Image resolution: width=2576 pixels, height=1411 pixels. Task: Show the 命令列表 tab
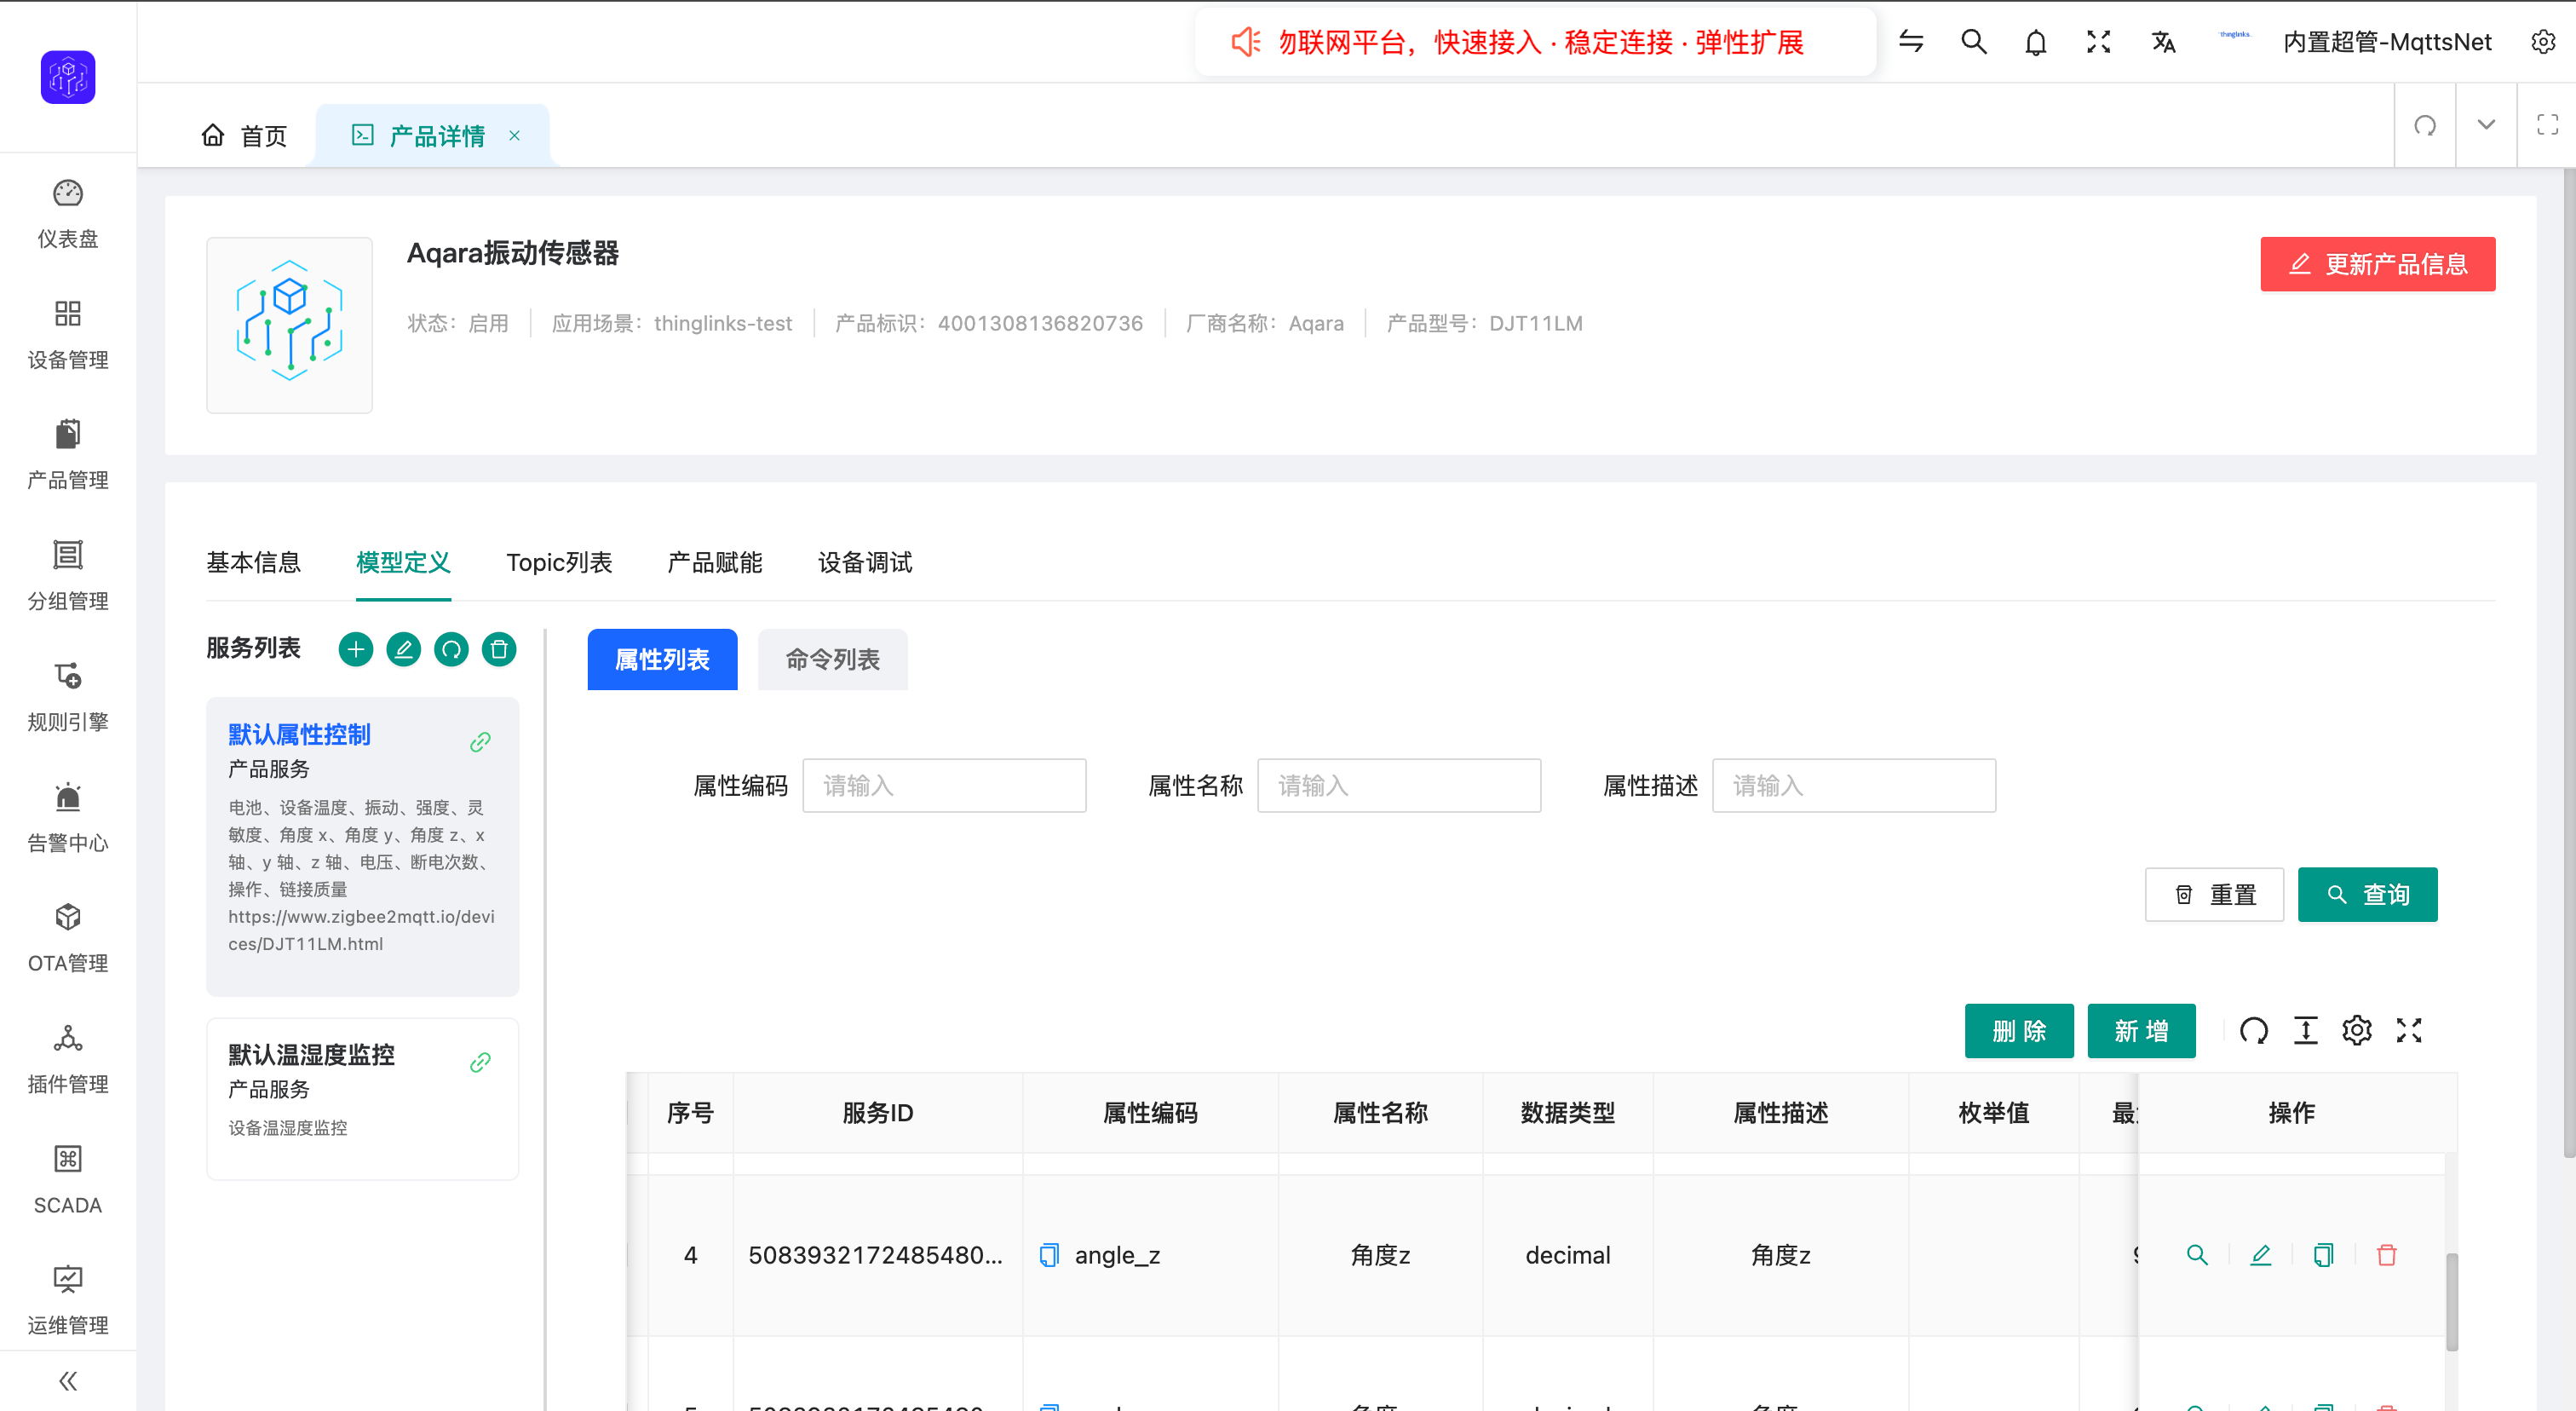[833, 660]
